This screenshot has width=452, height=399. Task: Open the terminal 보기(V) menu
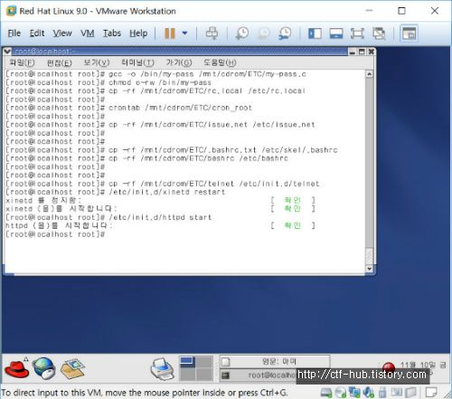96,62
